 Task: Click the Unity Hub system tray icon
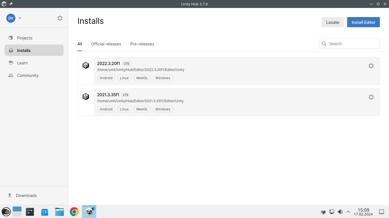click(323, 212)
